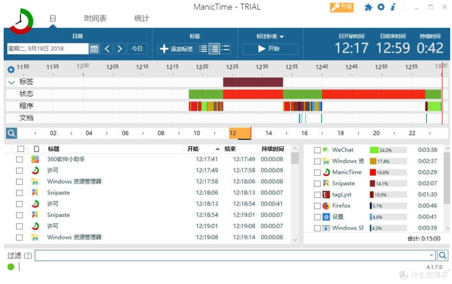Viewport: 452px width, 284px height.
Task: Sort by 开始 column arrow
Action: click(x=217, y=149)
